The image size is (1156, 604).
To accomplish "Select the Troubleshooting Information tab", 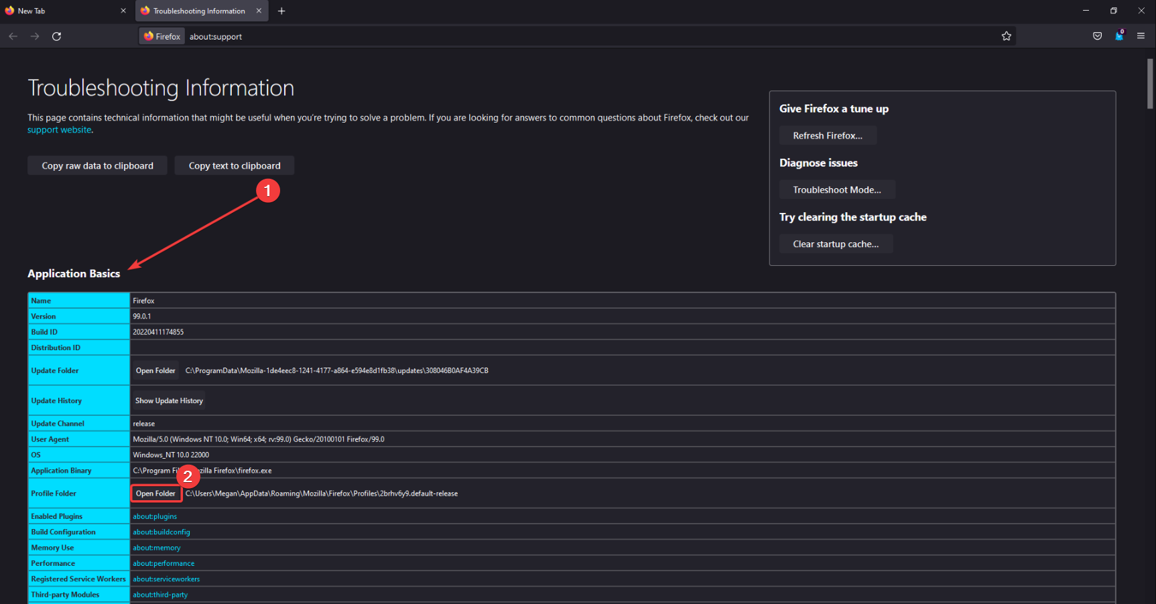I will point(202,11).
